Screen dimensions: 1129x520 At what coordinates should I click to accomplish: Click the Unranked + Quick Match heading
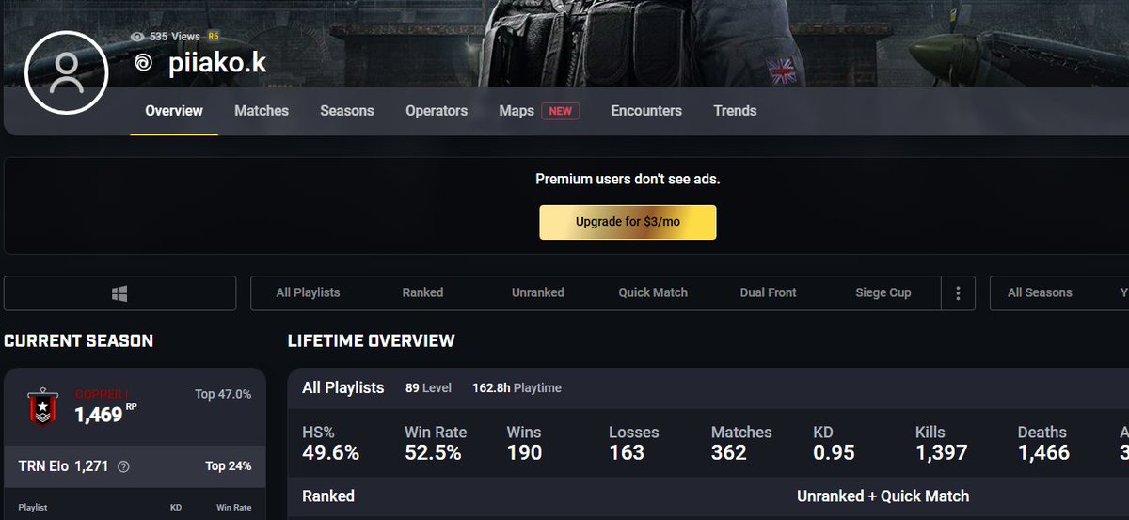coord(883,496)
